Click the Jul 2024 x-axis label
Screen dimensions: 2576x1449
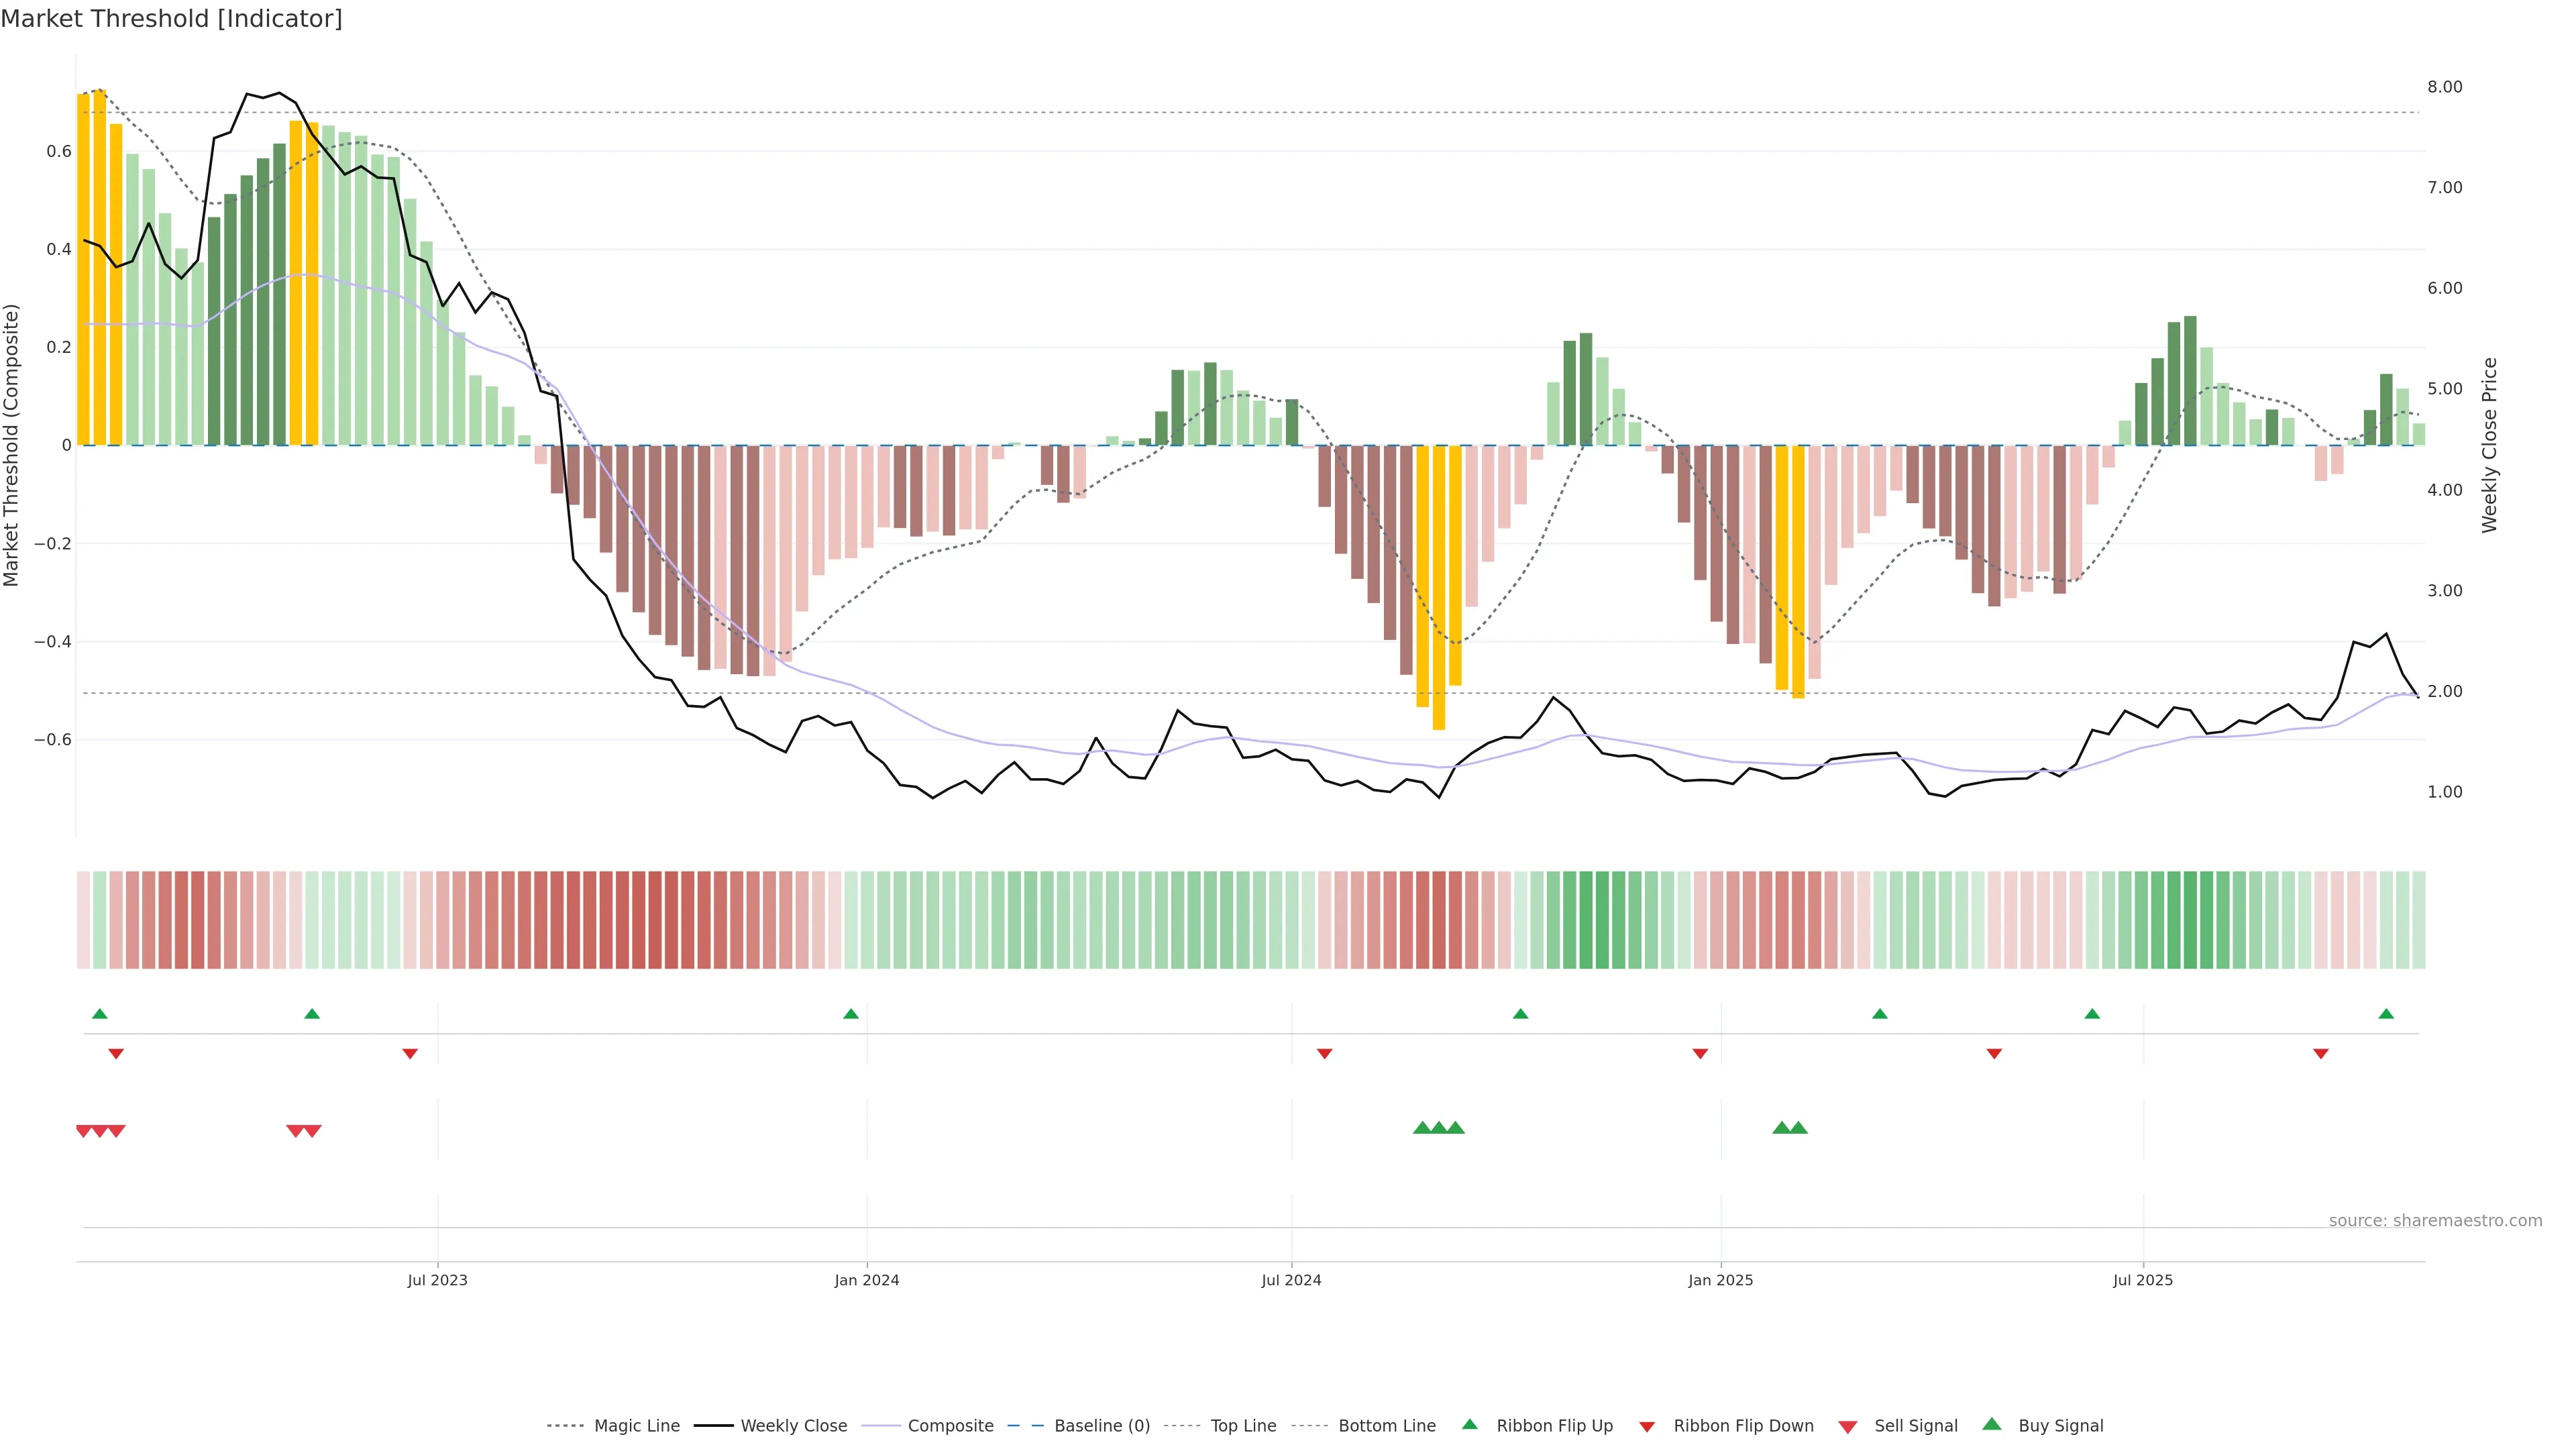pos(1291,1280)
